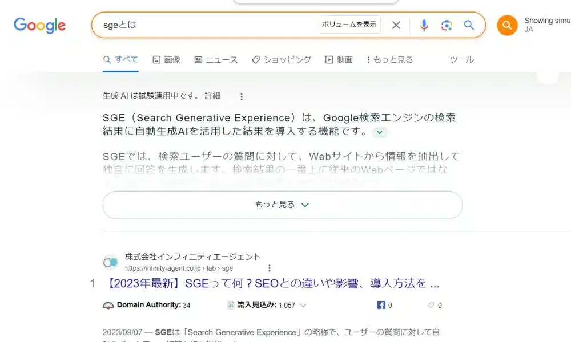The width and height of the screenshot is (571, 342).
Task: Open three-dot menu next to 詳細
Action: (242, 96)
